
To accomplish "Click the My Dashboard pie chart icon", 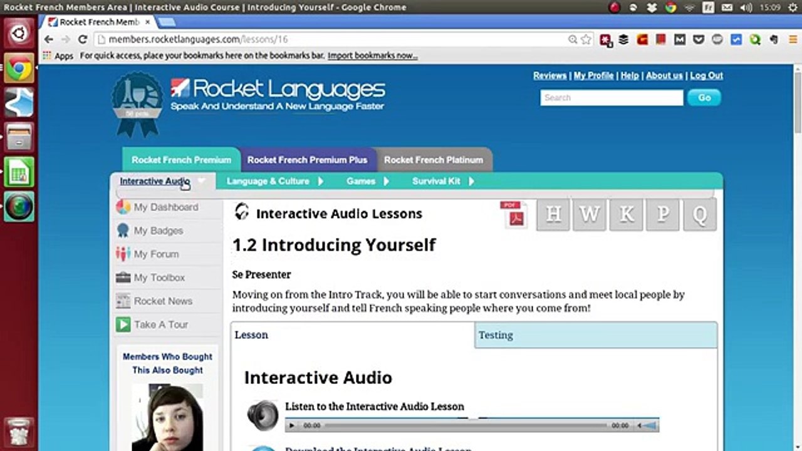I will (x=123, y=207).
